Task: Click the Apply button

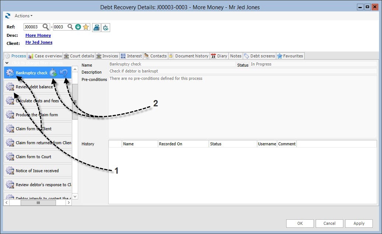Action: (359, 223)
